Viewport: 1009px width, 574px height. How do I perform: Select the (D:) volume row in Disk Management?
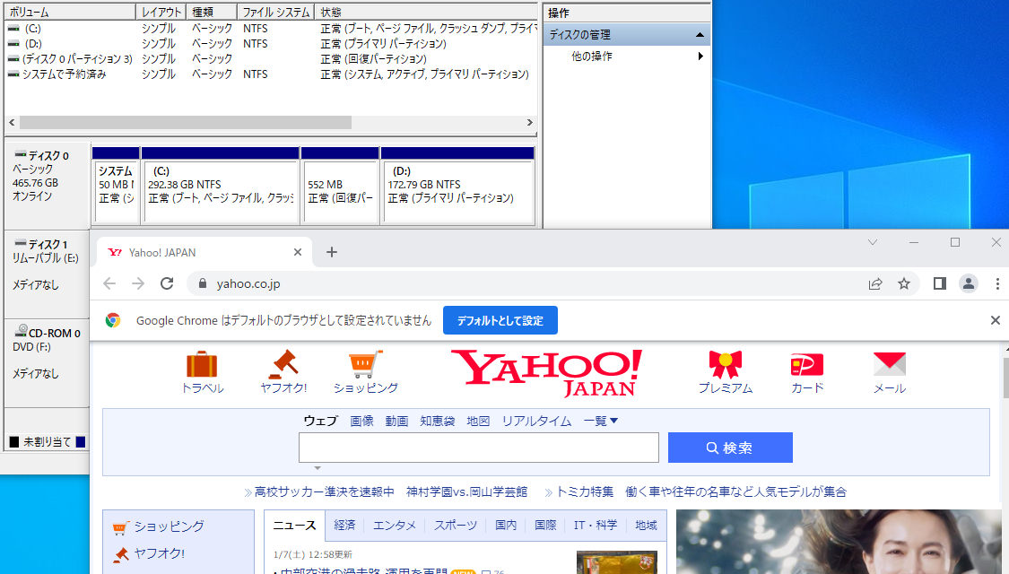270,44
